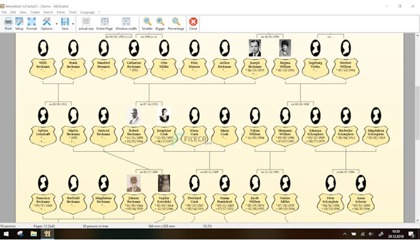The width and height of the screenshot is (420, 243).
Task: Expand the Save dropdown arrow
Action: 73,24
